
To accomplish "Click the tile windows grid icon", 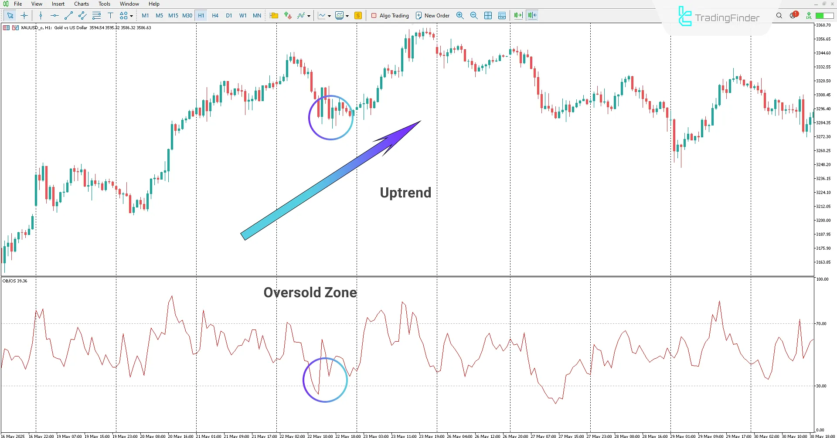I will point(488,16).
